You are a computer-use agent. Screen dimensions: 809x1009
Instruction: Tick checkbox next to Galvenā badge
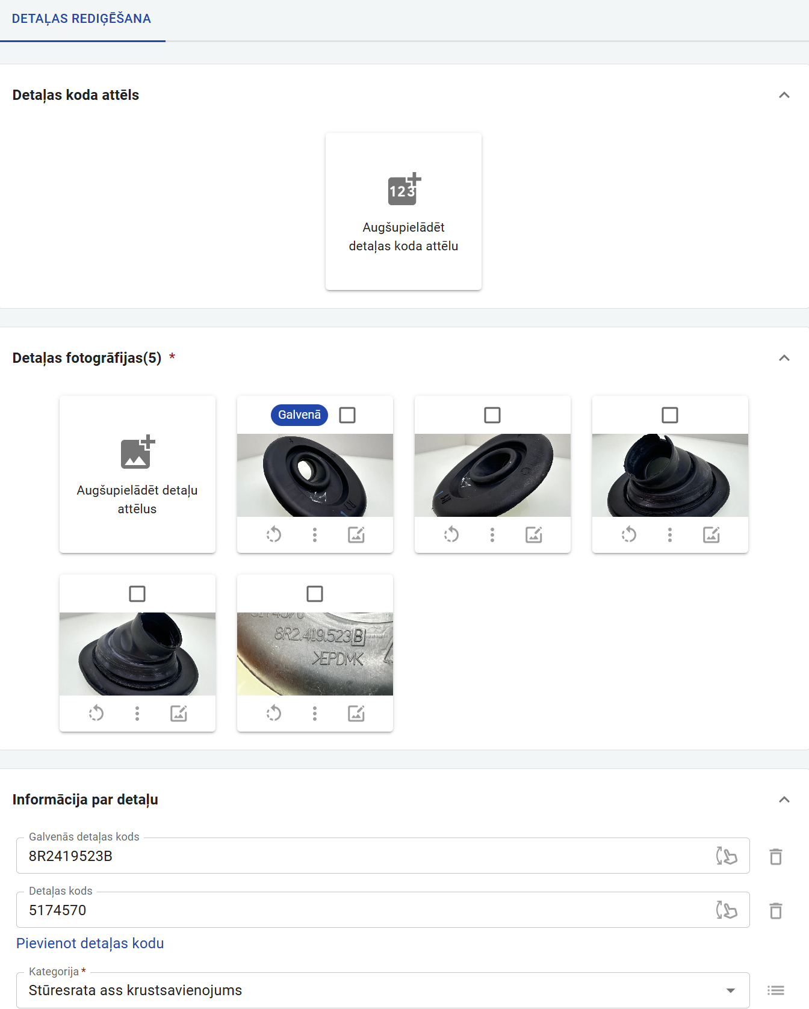point(347,415)
